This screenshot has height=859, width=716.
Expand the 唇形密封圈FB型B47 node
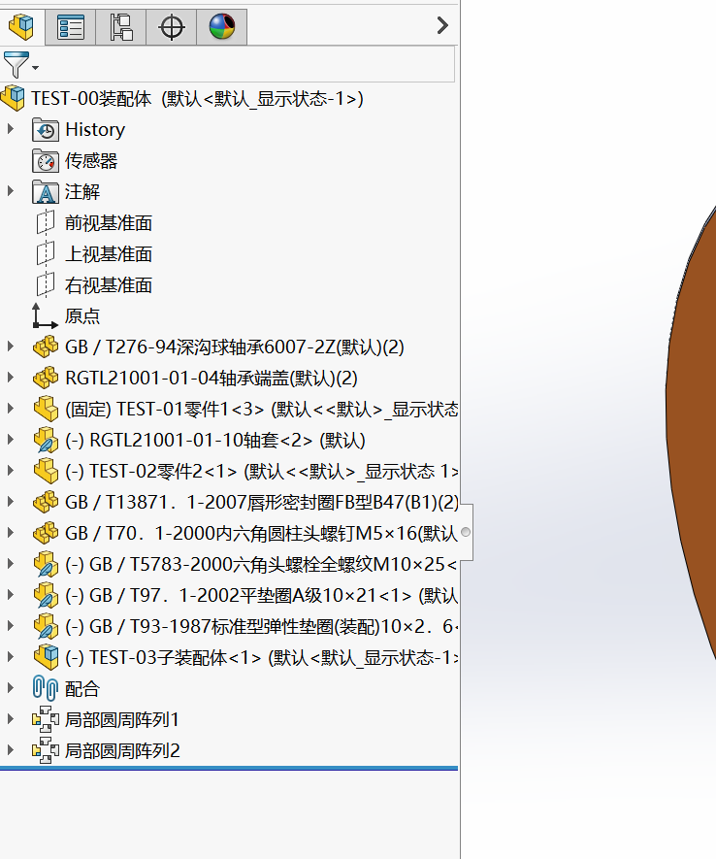11,501
